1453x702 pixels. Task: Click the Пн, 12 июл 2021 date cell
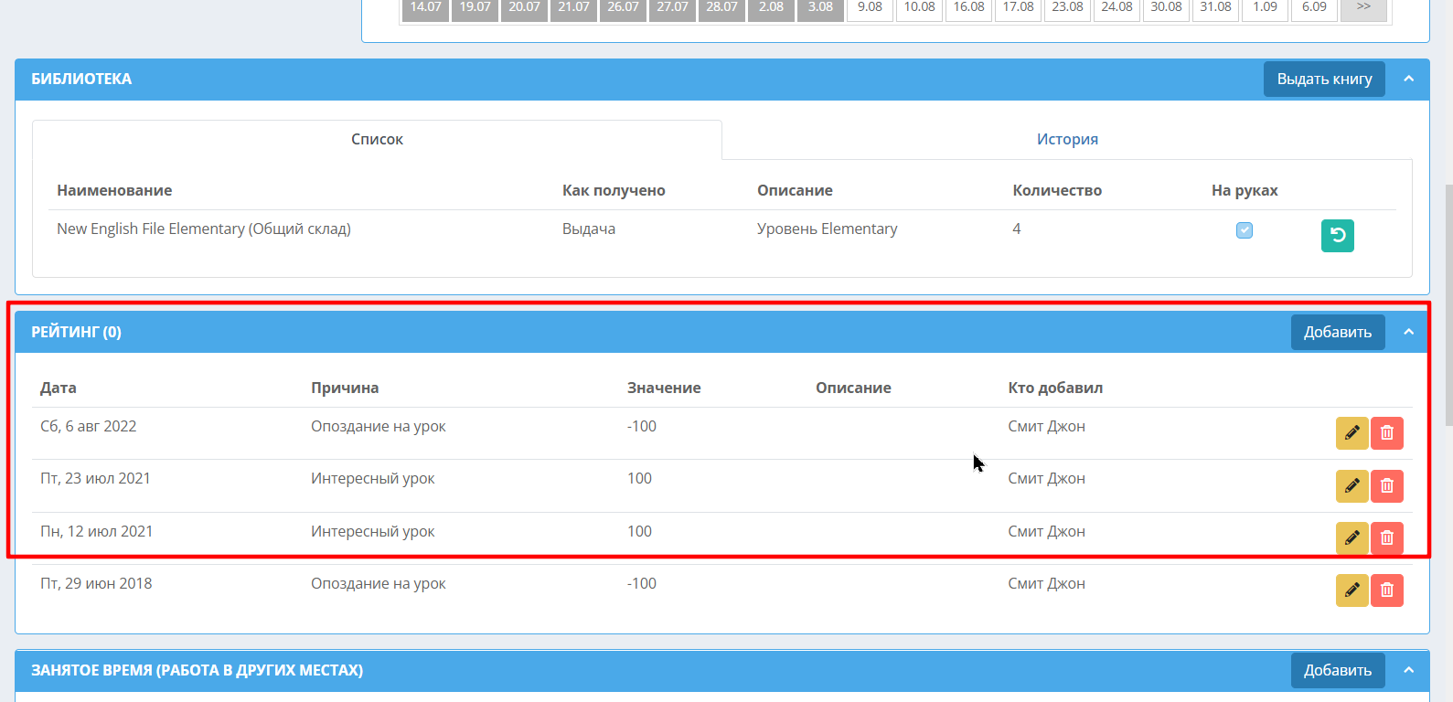[x=97, y=531]
